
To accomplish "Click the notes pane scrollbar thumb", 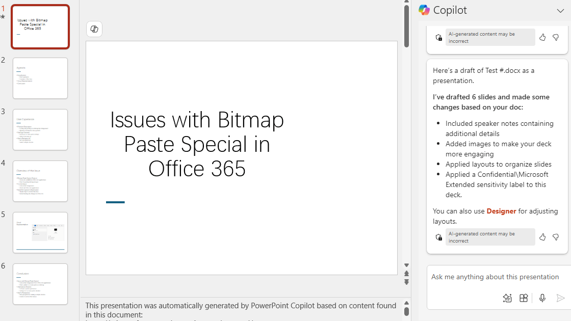I will [x=406, y=312].
